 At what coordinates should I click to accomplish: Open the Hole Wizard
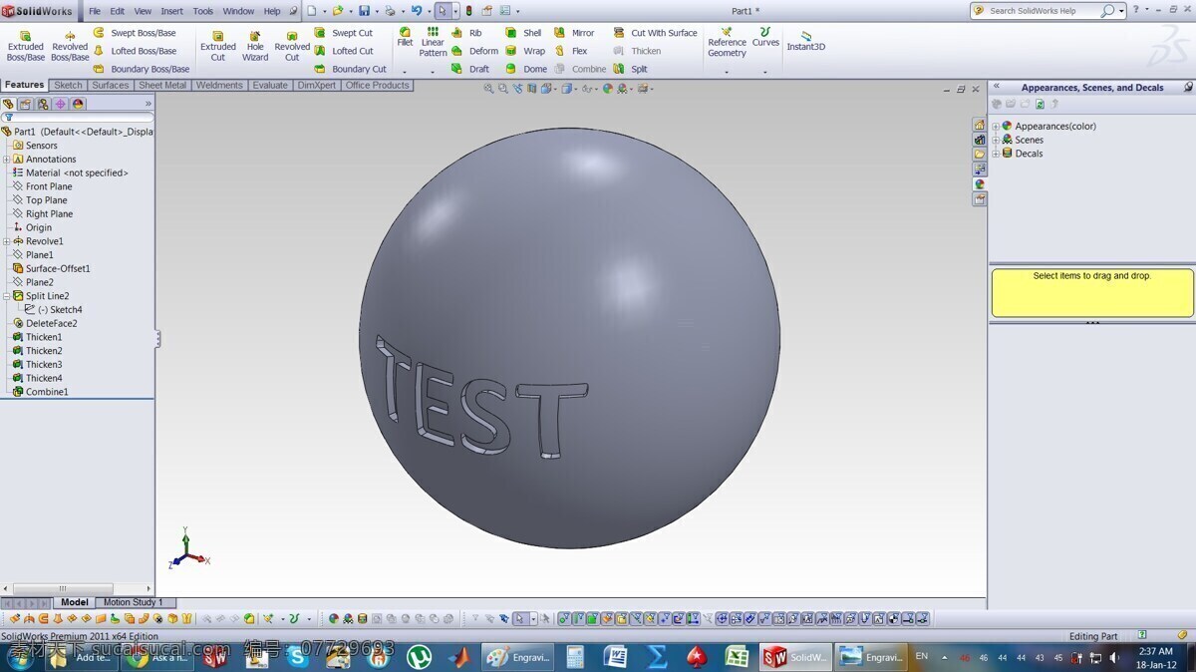pos(255,46)
